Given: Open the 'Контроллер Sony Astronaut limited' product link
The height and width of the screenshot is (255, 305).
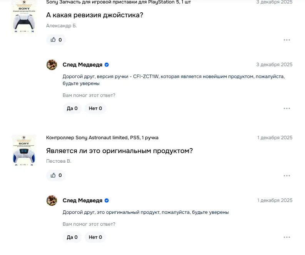Looking at the screenshot, I should coord(102,138).
